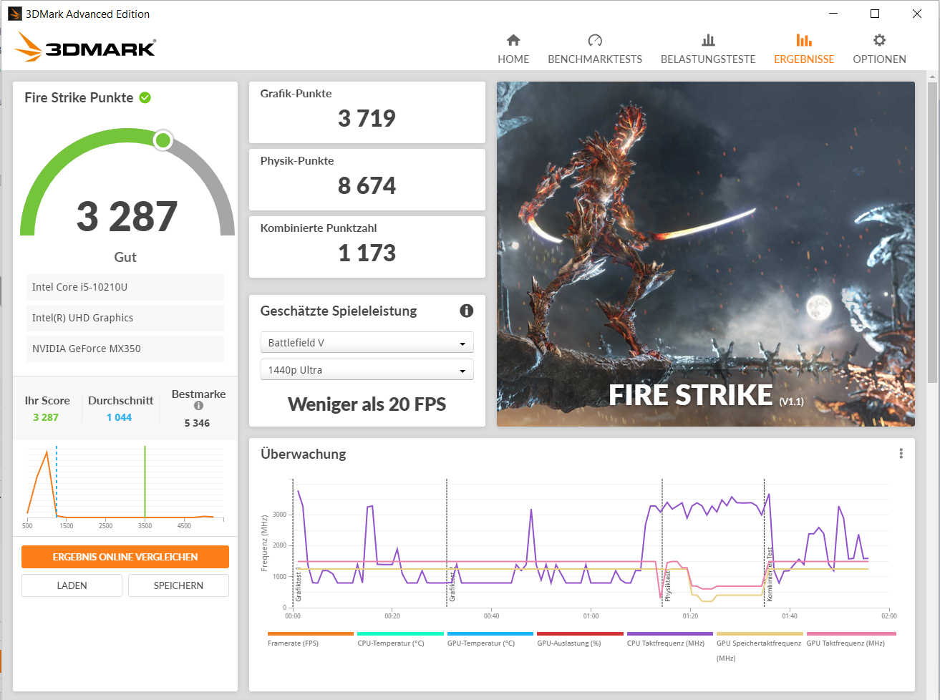Open the Überwachung three-dot menu
This screenshot has height=700, width=940.
[x=901, y=454]
